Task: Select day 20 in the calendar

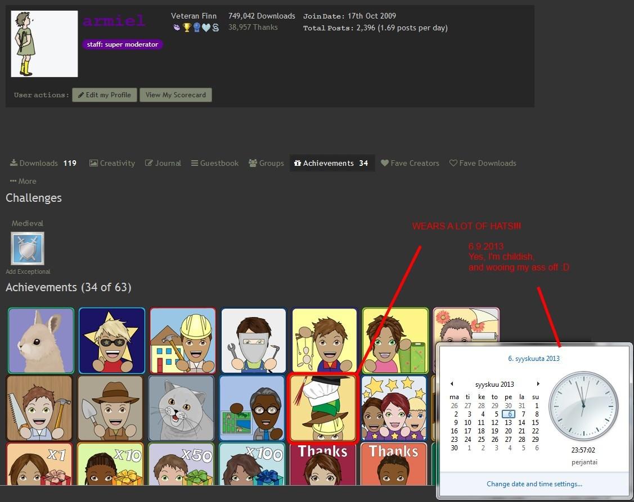Action: coord(508,431)
